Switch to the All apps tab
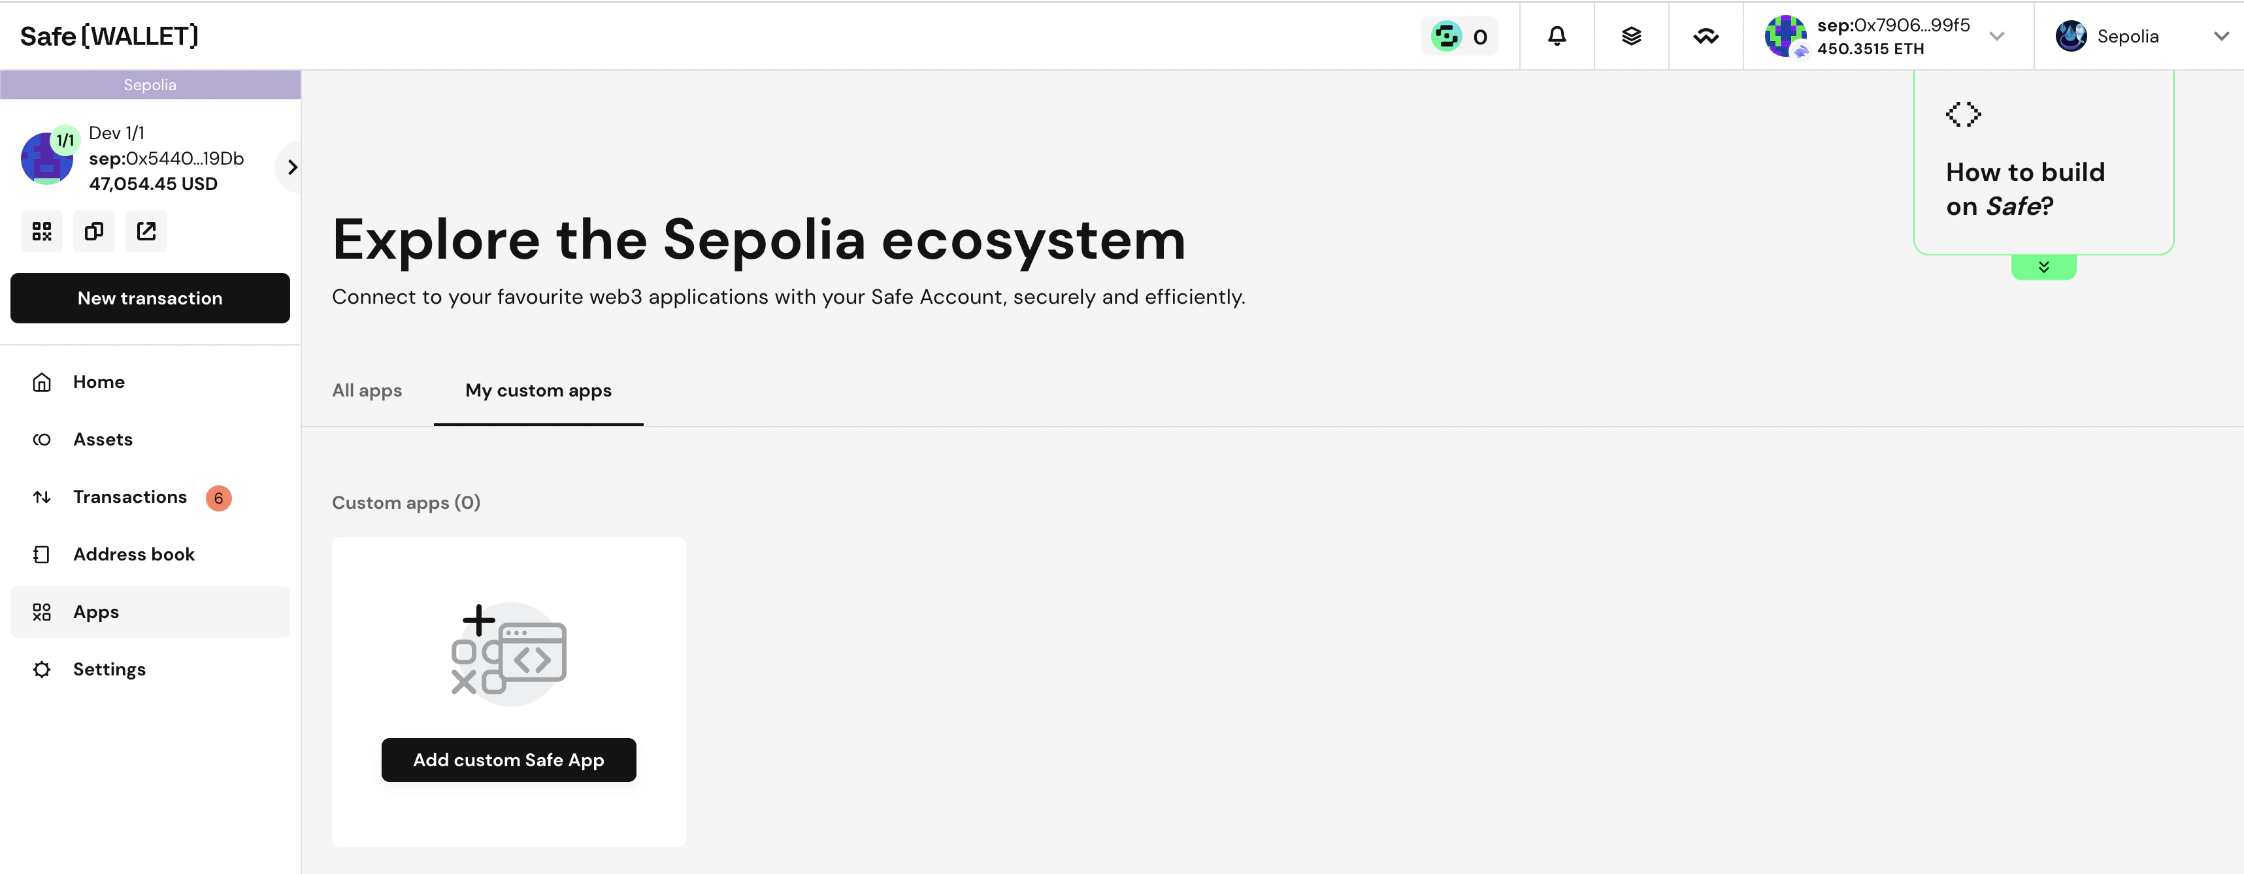Viewport: 2244px width, 874px height. pos(367,391)
